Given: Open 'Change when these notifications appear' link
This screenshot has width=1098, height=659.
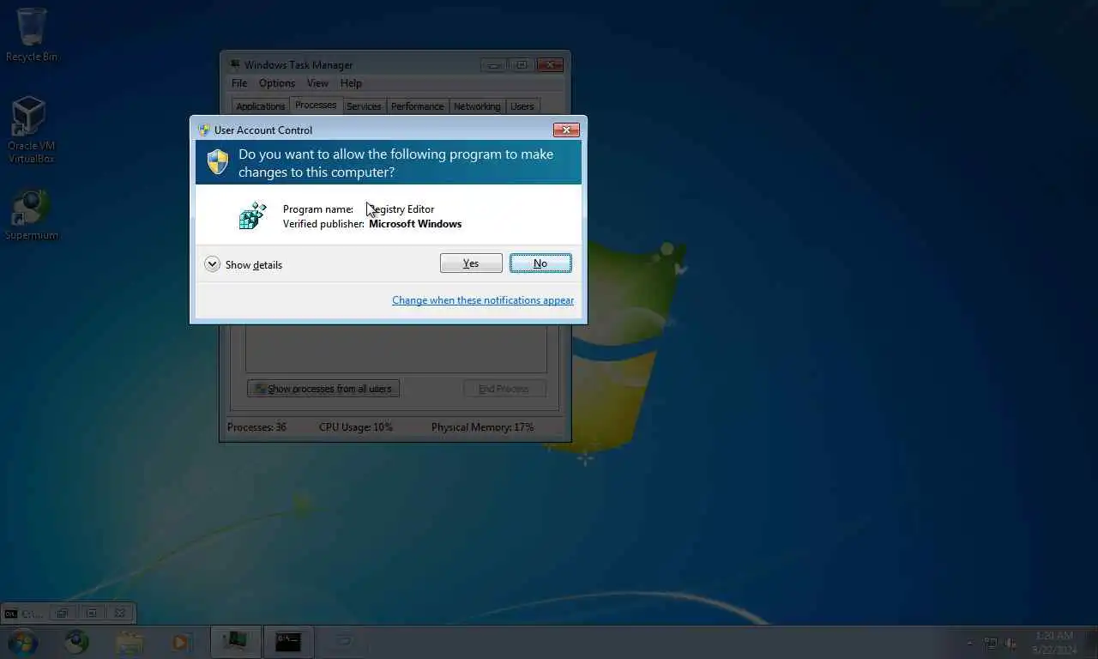Looking at the screenshot, I should click(483, 300).
